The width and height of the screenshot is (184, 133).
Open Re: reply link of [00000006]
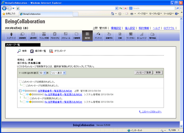pyautogui.click(x=63, y=102)
